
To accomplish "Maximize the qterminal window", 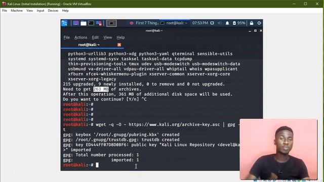I will coord(255,30).
